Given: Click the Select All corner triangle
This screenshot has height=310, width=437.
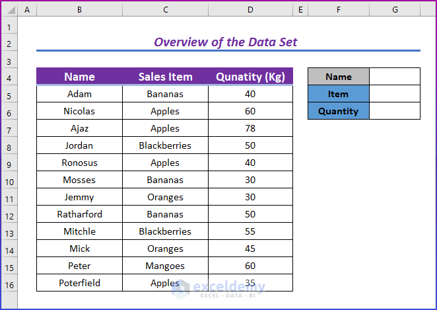Looking at the screenshot, I should [x=9, y=10].
